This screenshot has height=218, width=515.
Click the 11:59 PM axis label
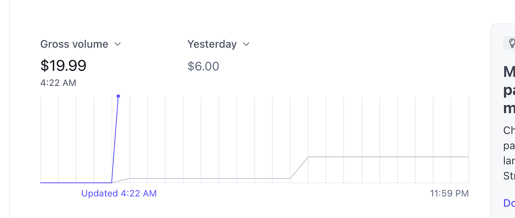[x=449, y=193]
